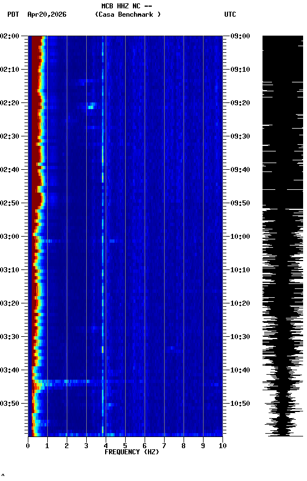Click the broadband event streak near 03:43
The image size is (307, 481).
[x=65, y=381]
